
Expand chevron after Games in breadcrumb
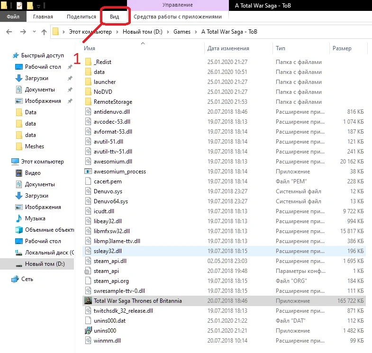[x=196, y=32]
